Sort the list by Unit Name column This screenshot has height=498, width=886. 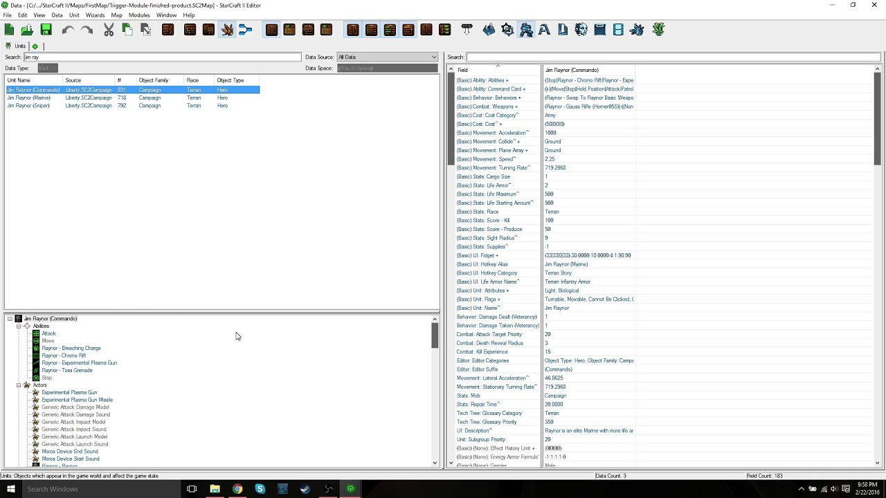coord(33,80)
